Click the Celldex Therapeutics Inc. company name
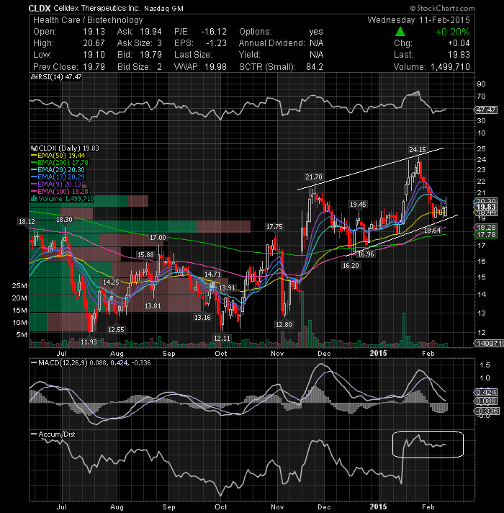The height and width of the screenshot is (513, 504). coord(96,8)
